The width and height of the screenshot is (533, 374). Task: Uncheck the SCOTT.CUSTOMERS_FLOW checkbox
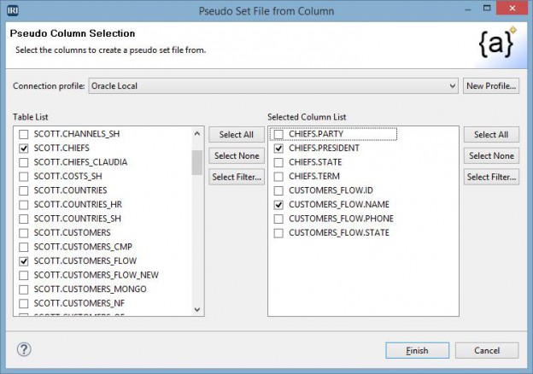tap(23, 261)
